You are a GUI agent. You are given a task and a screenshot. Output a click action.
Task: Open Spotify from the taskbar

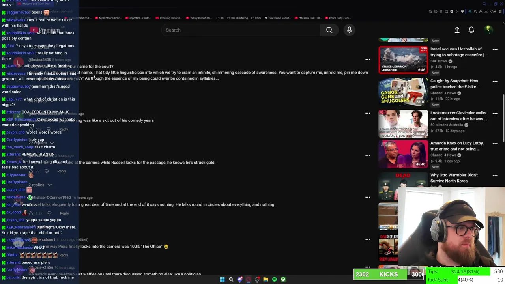(274, 279)
